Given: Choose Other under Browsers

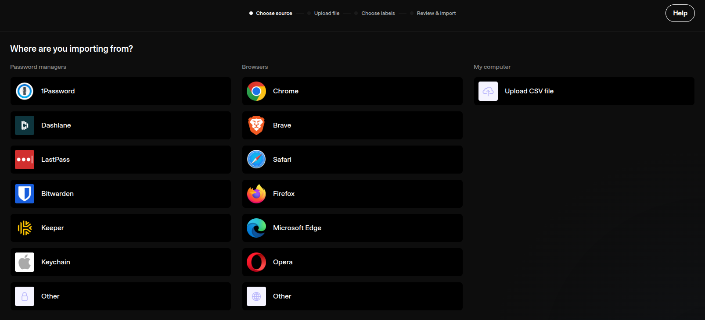Looking at the screenshot, I should (x=352, y=296).
